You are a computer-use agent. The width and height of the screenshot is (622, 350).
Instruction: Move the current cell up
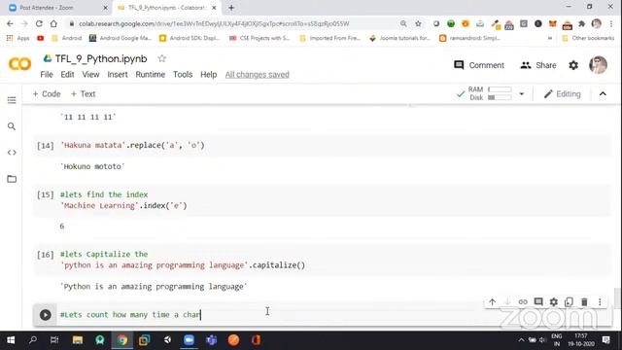click(x=492, y=302)
